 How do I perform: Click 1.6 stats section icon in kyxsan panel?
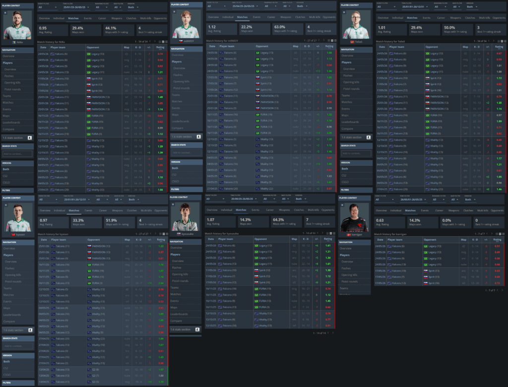pyautogui.click(x=30, y=330)
